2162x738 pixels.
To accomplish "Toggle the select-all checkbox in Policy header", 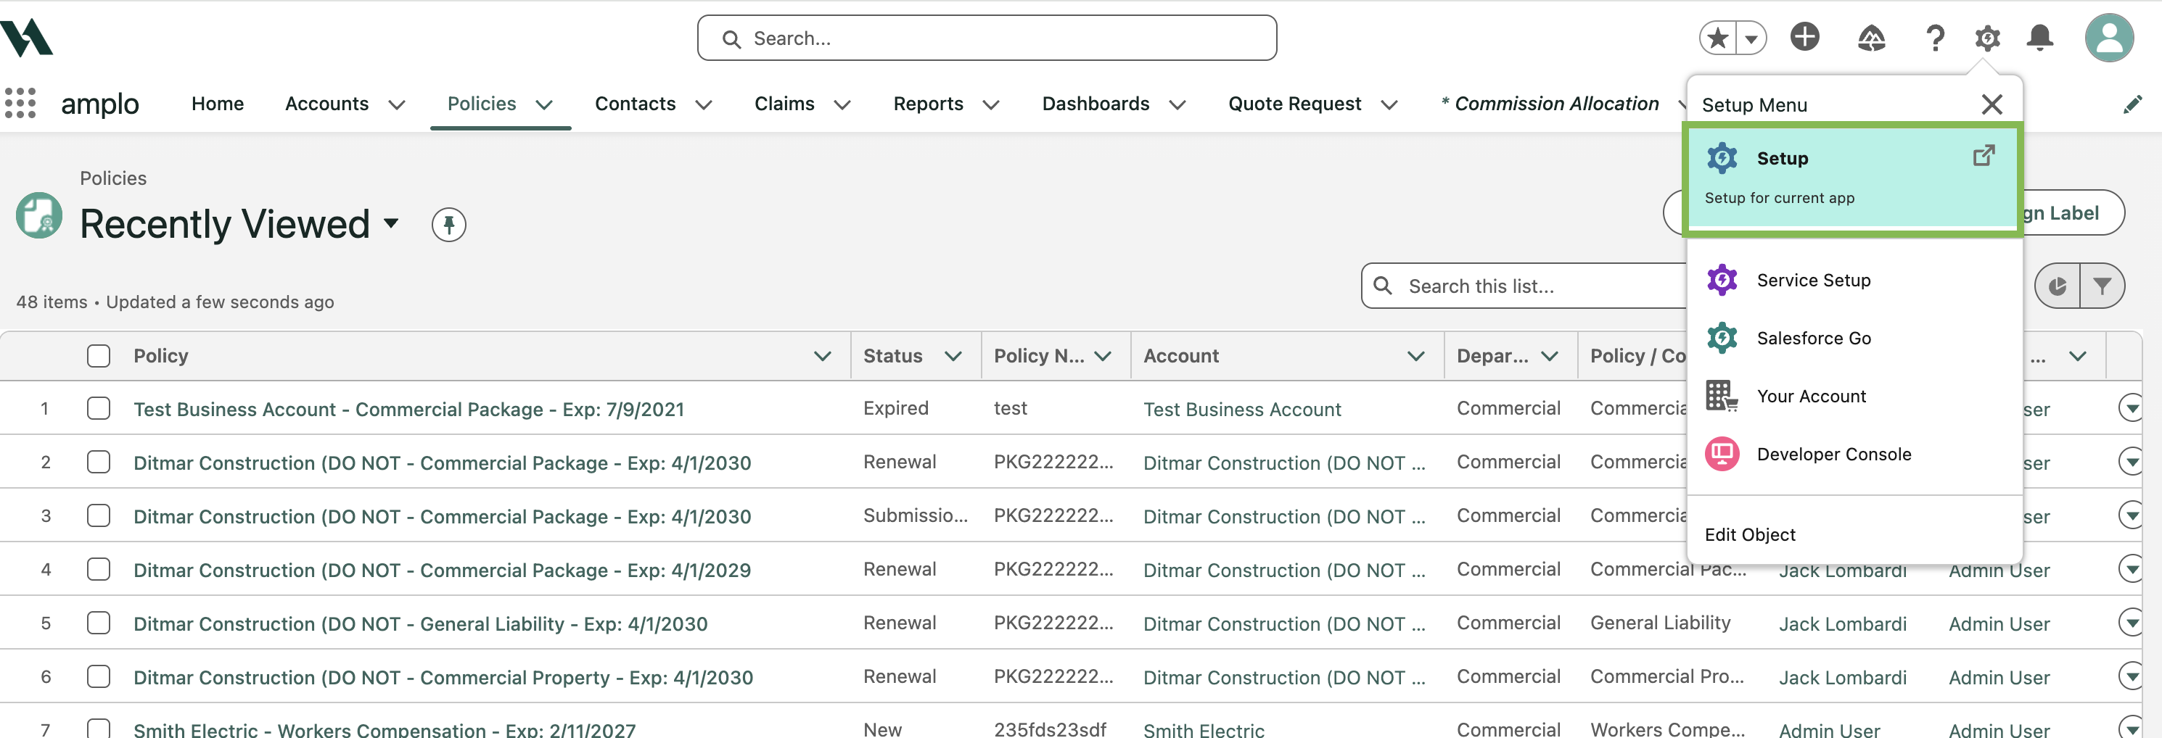I will pos(98,355).
